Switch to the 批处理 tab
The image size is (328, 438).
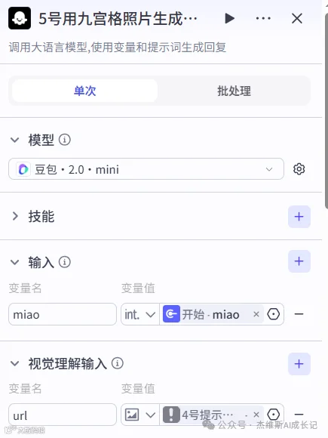[234, 91]
